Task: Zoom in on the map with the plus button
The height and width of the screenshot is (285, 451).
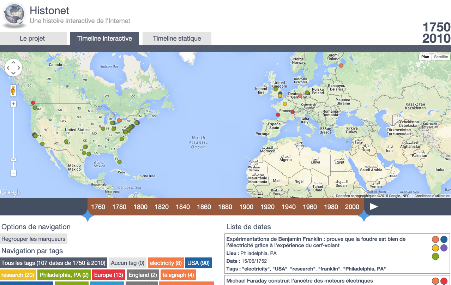Action: (x=13, y=104)
